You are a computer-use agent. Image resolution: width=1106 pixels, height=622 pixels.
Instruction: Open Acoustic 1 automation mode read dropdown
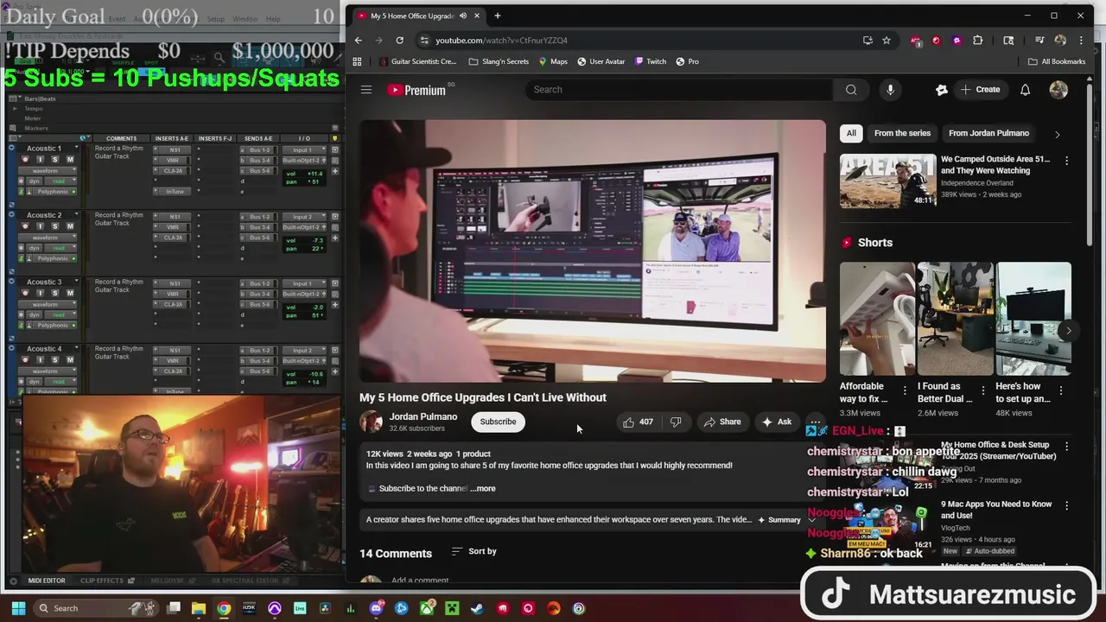click(60, 181)
